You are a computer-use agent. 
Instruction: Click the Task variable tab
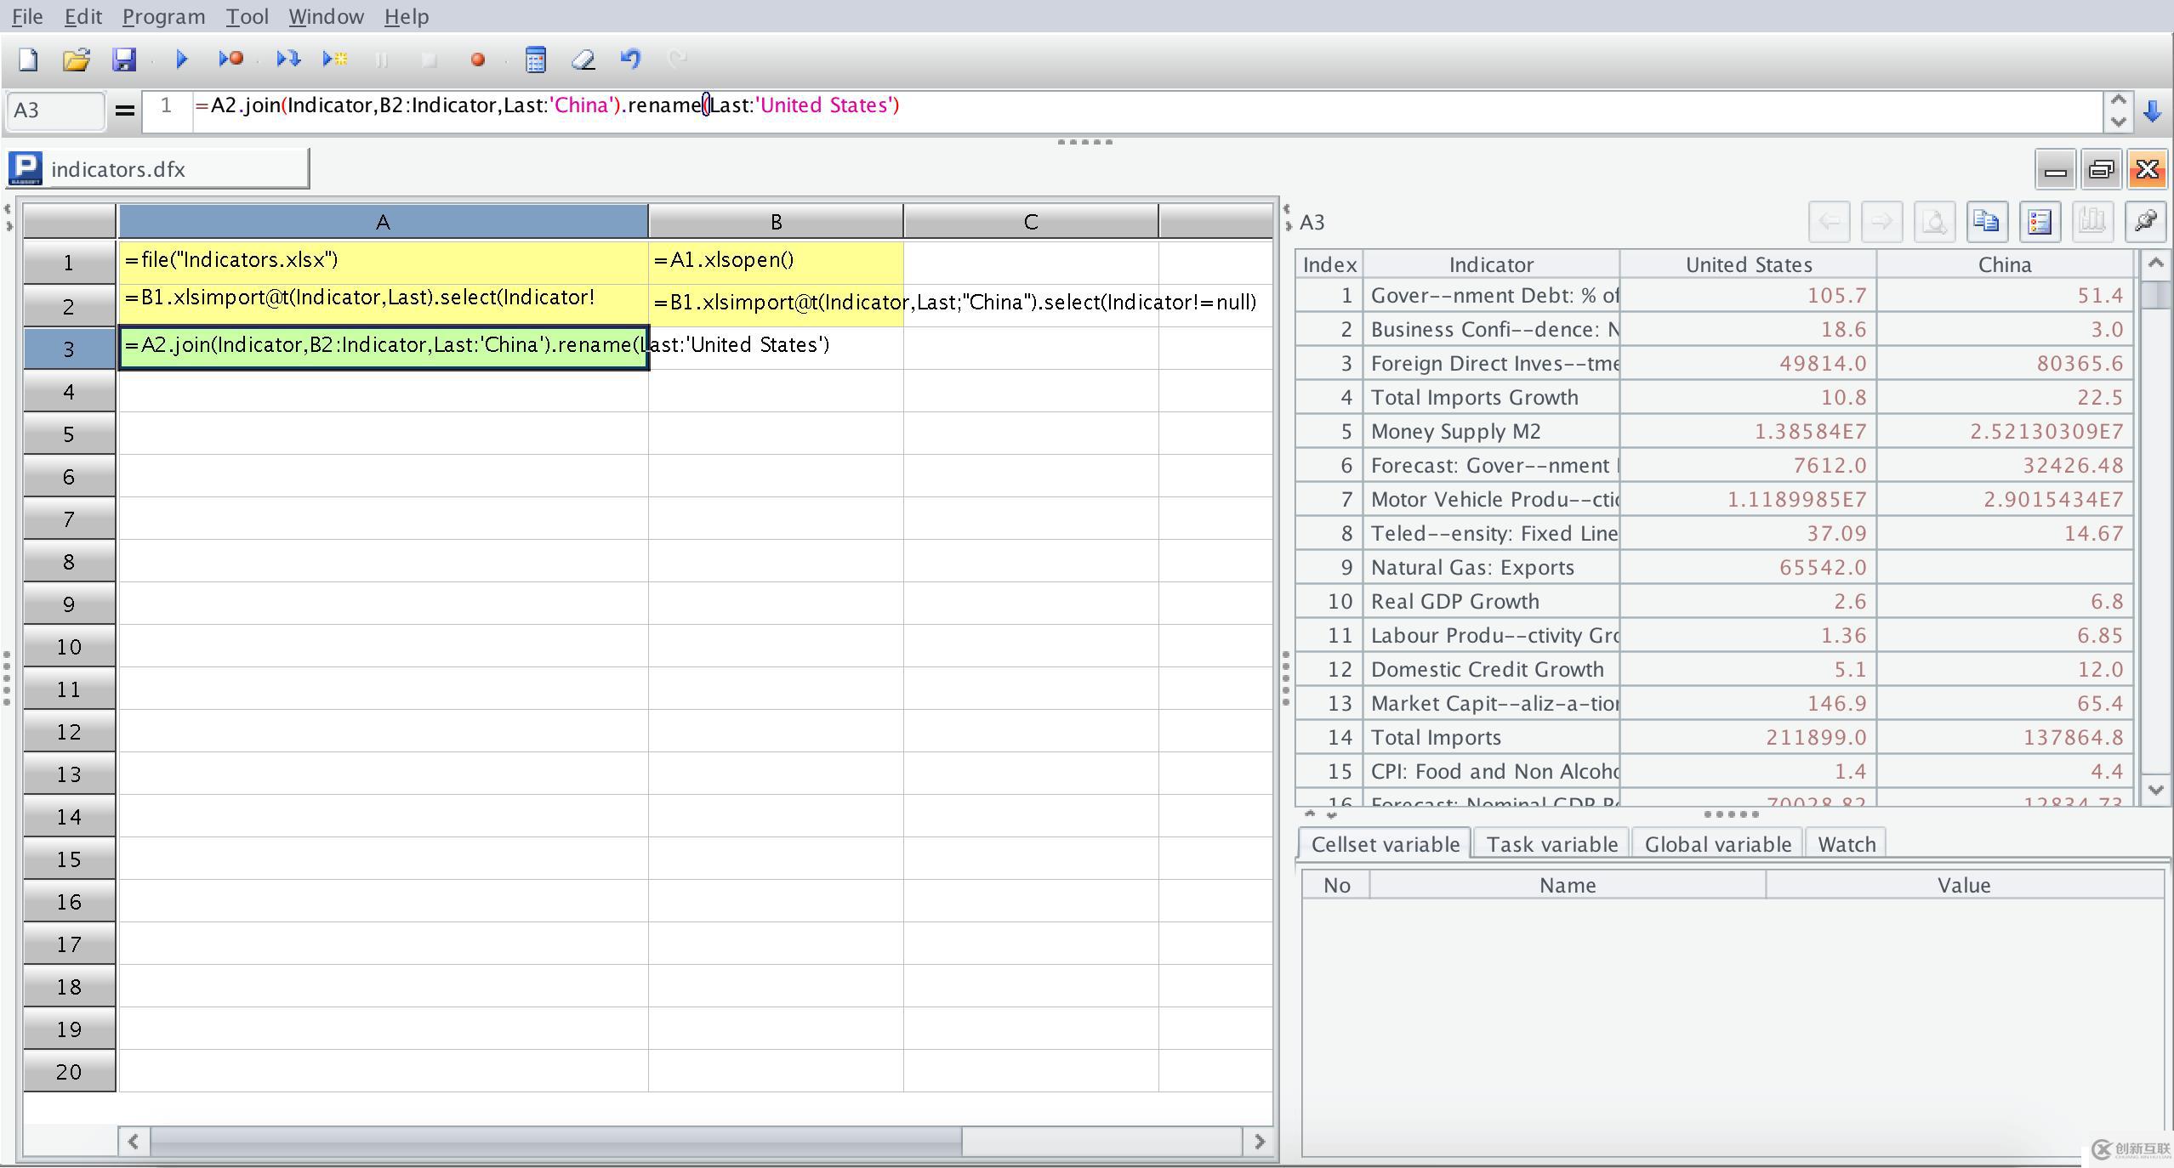pyautogui.click(x=1551, y=843)
